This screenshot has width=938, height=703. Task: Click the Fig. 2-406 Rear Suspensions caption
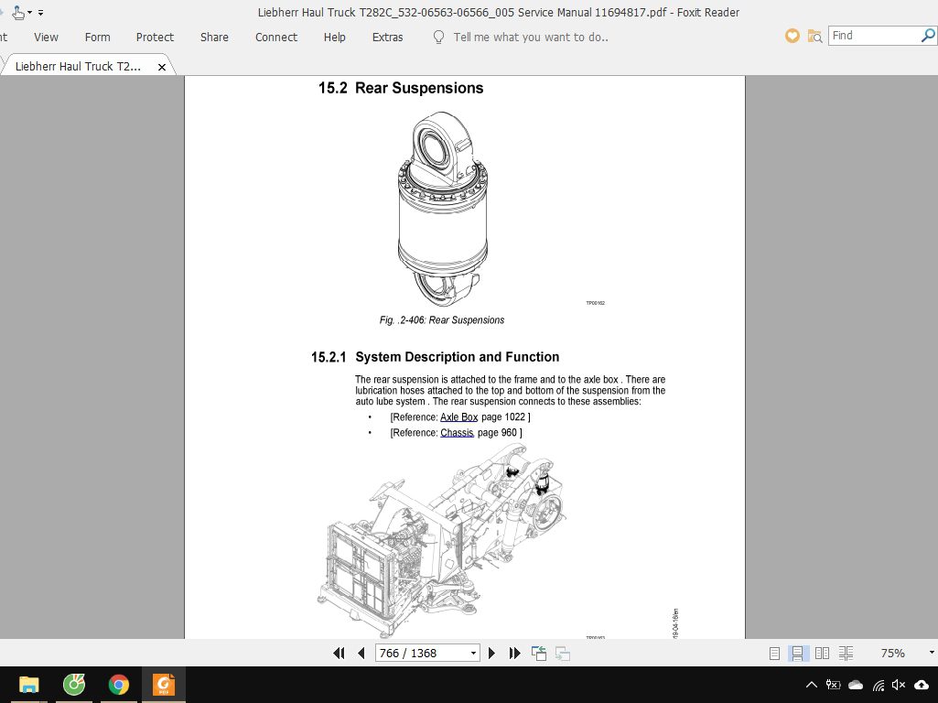pyautogui.click(x=441, y=320)
